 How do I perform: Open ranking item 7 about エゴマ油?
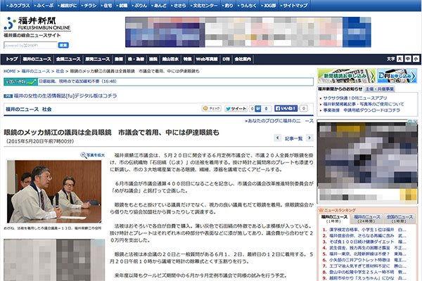pyautogui.click(x=368, y=266)
